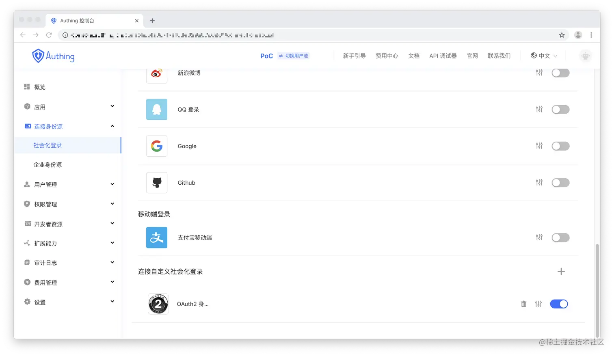This screenshot has height=356, width=614.
Task: Open a new browser tab
Action: coord(152,21)
